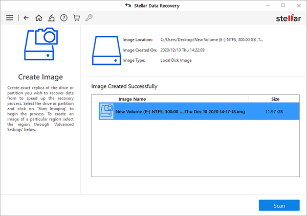The width and height of the screenshot is (307, 216).
Task: Minimize the Stellar Data Recovery window
Action: coord(268,6)
